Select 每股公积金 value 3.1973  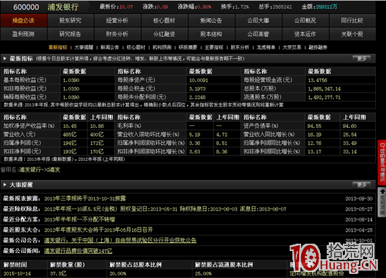(197, 89)
